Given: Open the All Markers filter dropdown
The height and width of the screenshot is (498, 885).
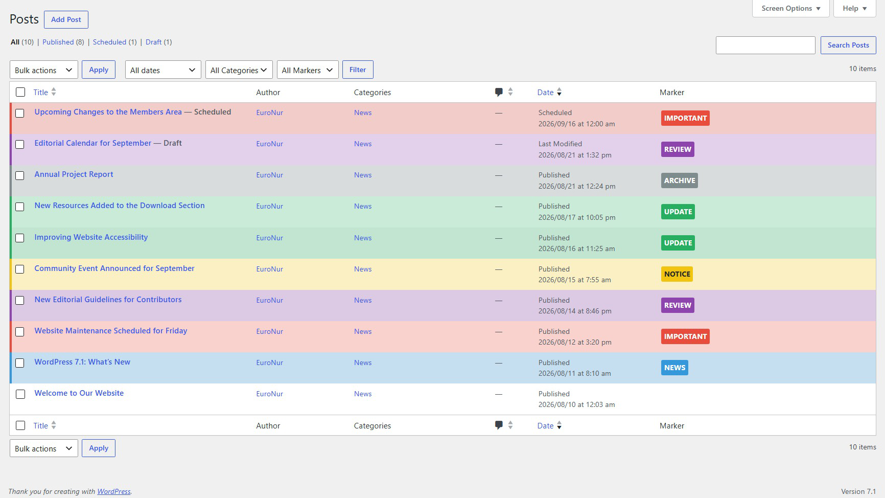Looking at the screenshot, I should pyautogui.click(x=308, y=70).
